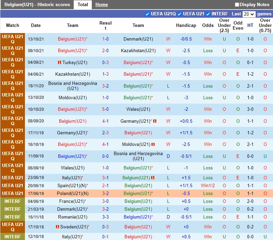Uncheck the UEFA U21Q filter checkbox

(x=147, y=14)
